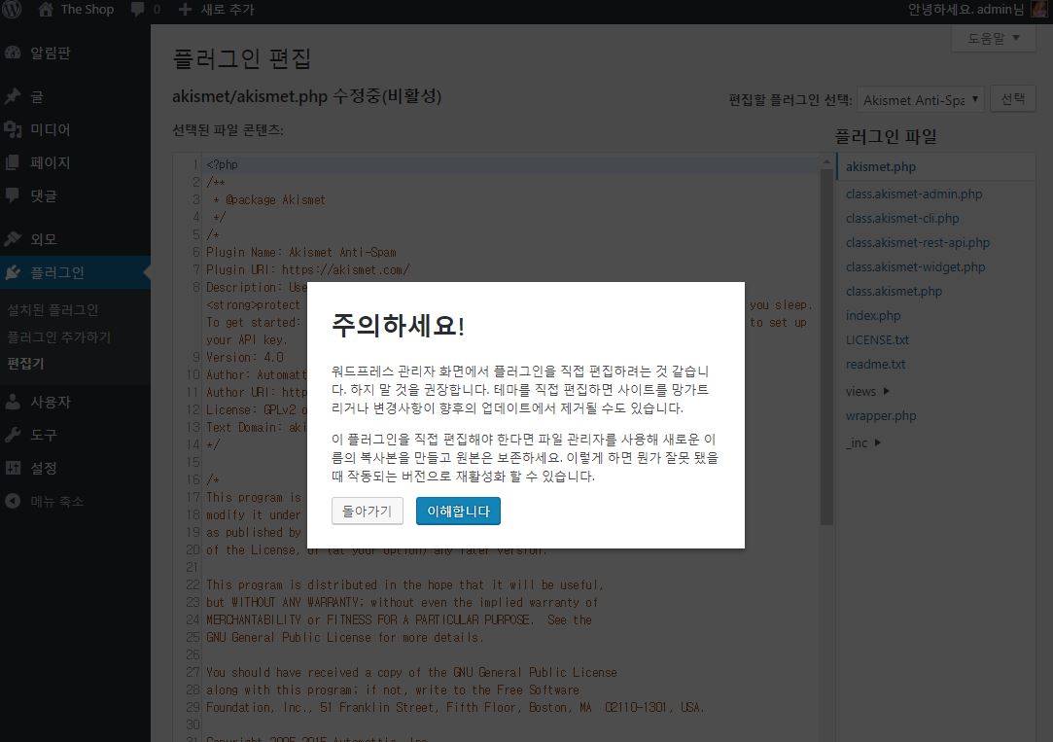Select the 편집기 submenu item
Viewport: 1053px width, 742px height.
tap(25, 364)
